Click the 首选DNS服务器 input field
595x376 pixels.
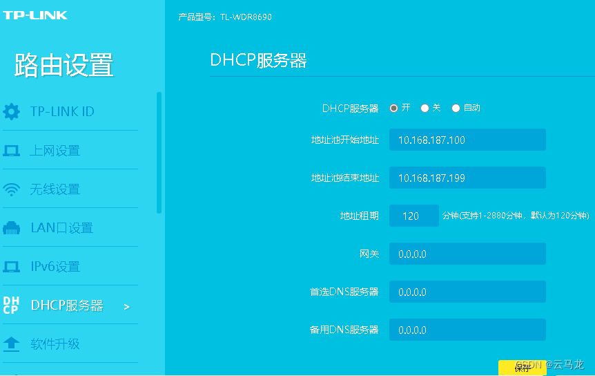[x=467, y=292]
